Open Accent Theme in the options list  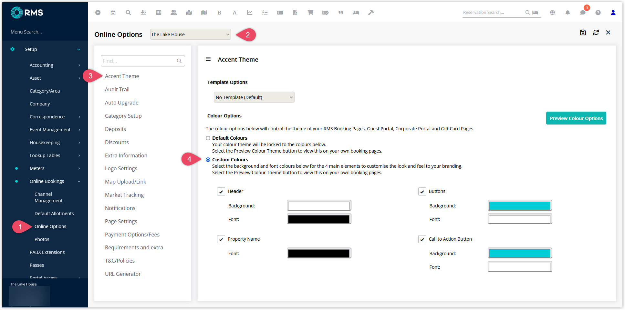pos(122,76)
